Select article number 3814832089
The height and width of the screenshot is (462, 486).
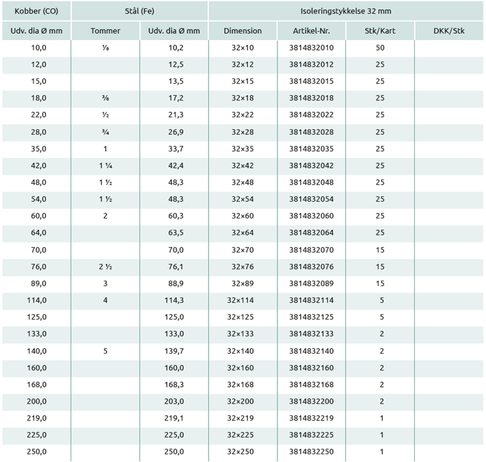312,283
